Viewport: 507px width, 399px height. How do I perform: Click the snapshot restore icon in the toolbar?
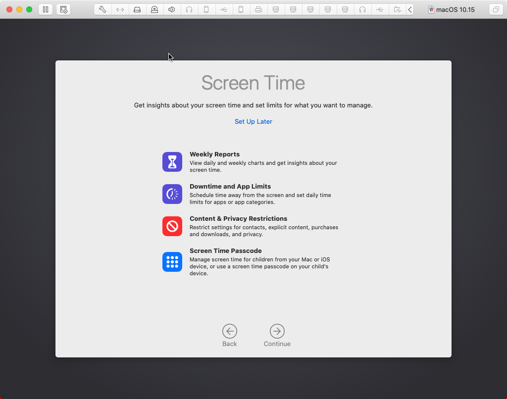point(63,9)
